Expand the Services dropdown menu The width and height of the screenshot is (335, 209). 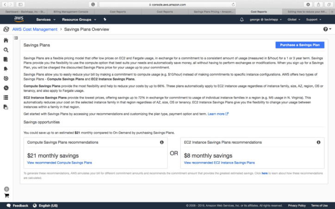(46, 19)
